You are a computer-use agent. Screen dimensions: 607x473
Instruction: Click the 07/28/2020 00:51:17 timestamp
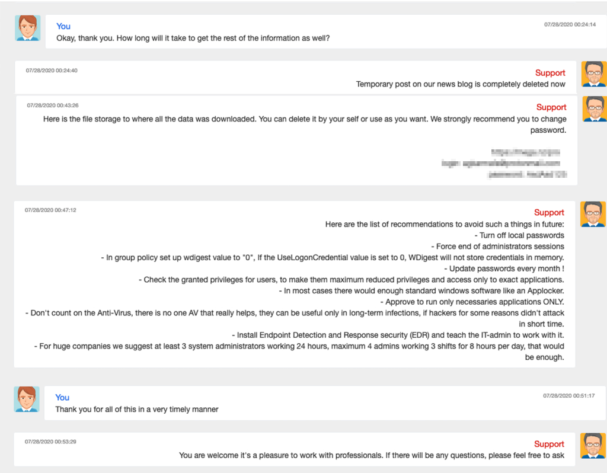(x=568, y=395)
